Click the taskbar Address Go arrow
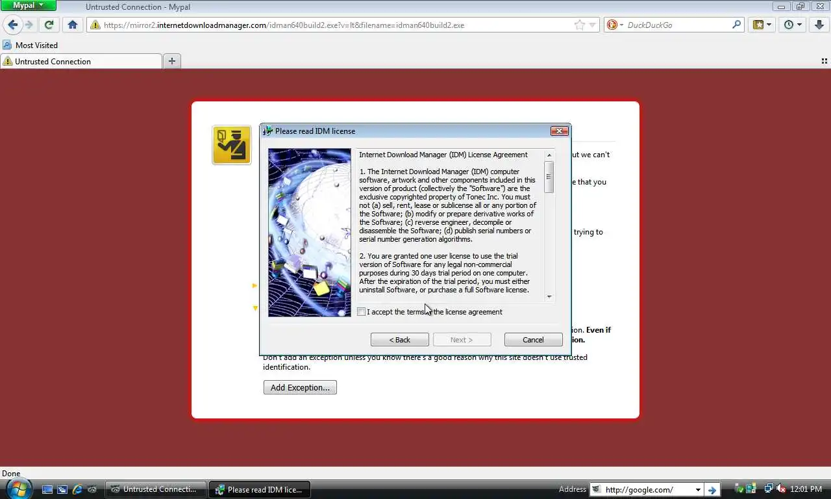 click(712, 489)
